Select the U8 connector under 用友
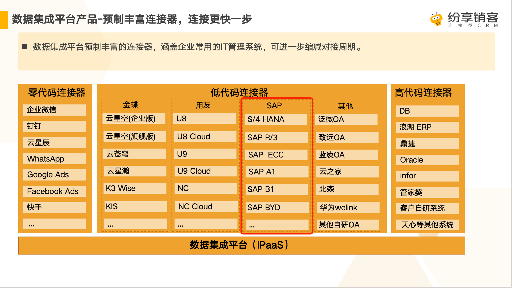The image size is (512, 288). pyautogui.click(x=204, y=118)
